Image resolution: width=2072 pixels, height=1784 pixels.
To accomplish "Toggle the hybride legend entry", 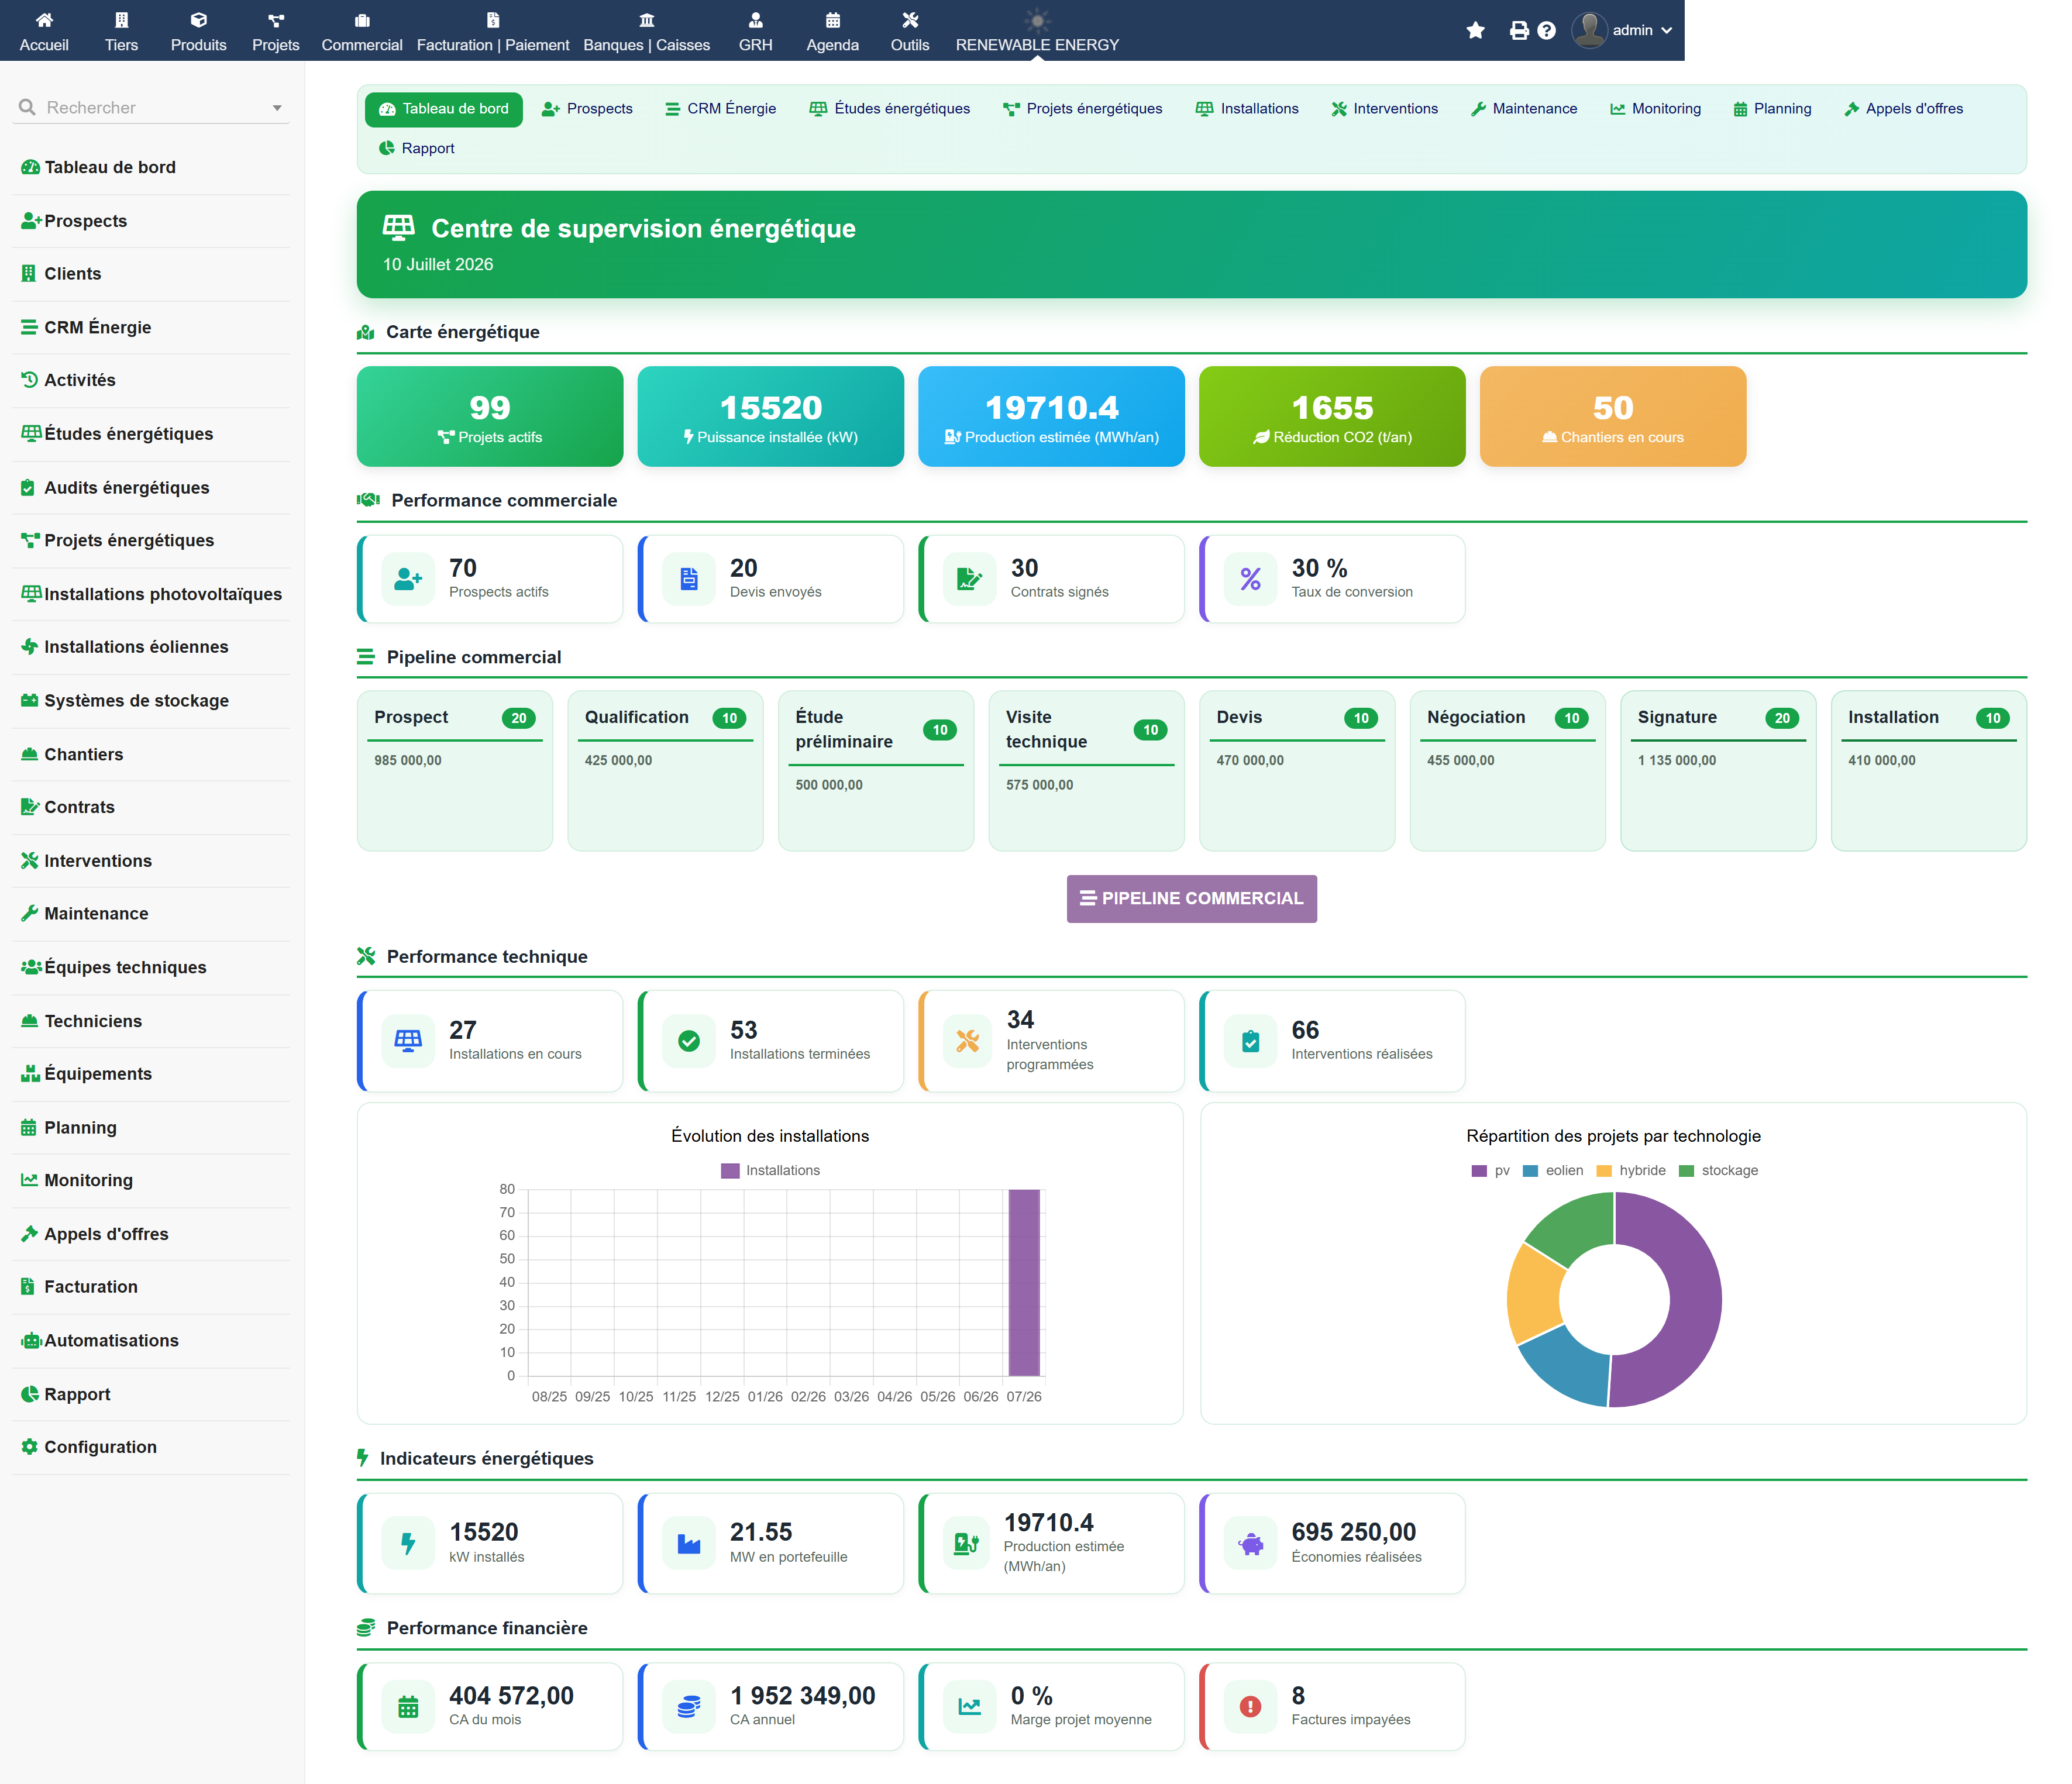I will pos(1631,1170).
